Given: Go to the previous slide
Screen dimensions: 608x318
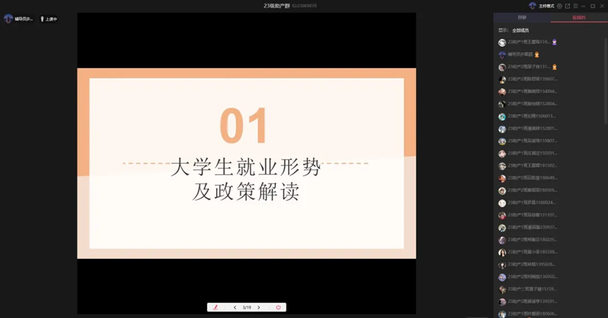Looking at the screenshot, I should coord(235,307).
